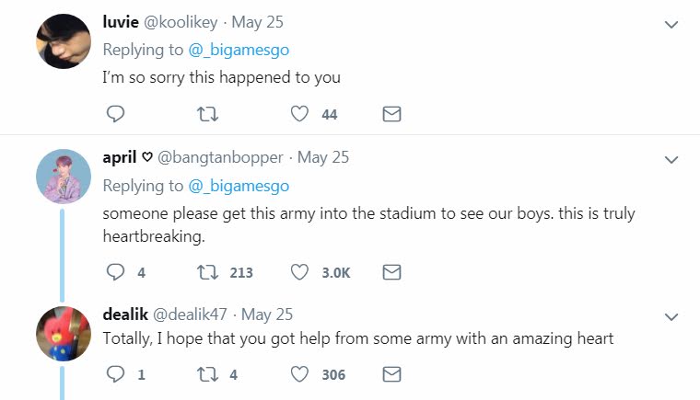Retweet dealik's tweet with 4 retweets
Screen dimensions: 700x400
point(208,374)
